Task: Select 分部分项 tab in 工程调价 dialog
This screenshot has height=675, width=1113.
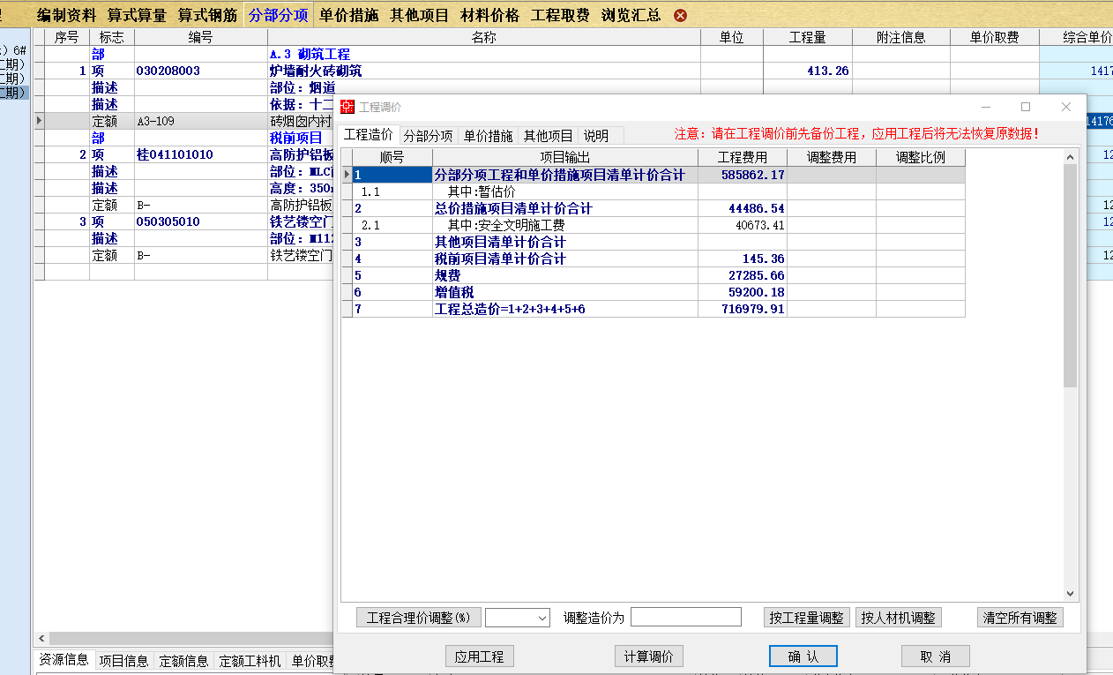Action: click(x=428, y=136)
